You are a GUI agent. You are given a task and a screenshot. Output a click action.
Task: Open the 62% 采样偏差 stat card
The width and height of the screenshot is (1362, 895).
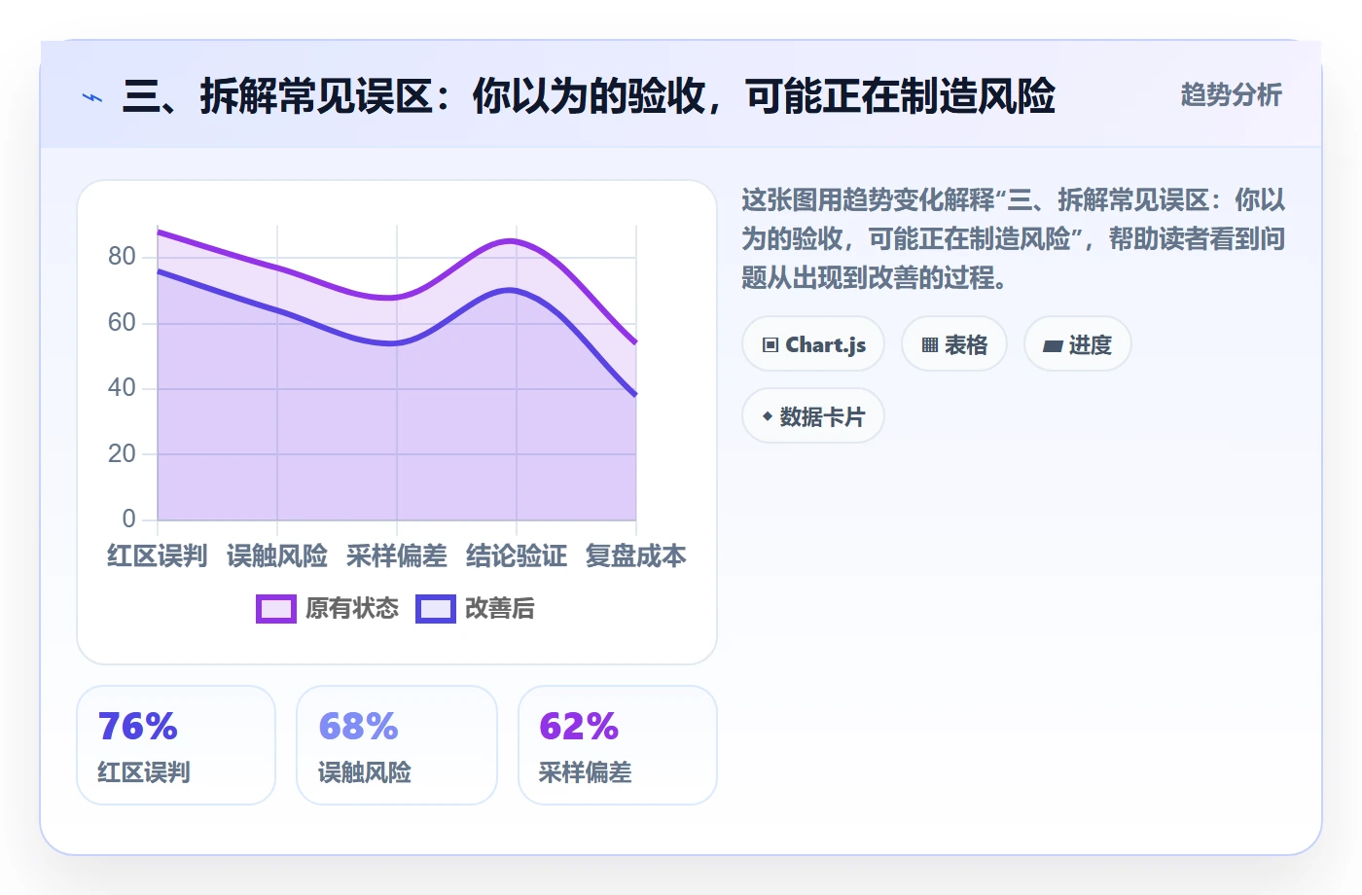pos(618,745)
